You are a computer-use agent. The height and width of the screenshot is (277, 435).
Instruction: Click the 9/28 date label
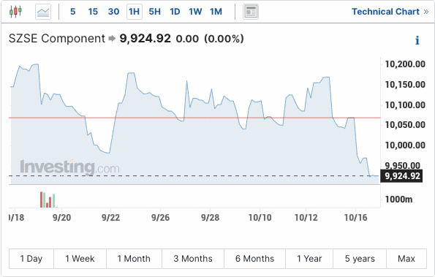[210, 218]
